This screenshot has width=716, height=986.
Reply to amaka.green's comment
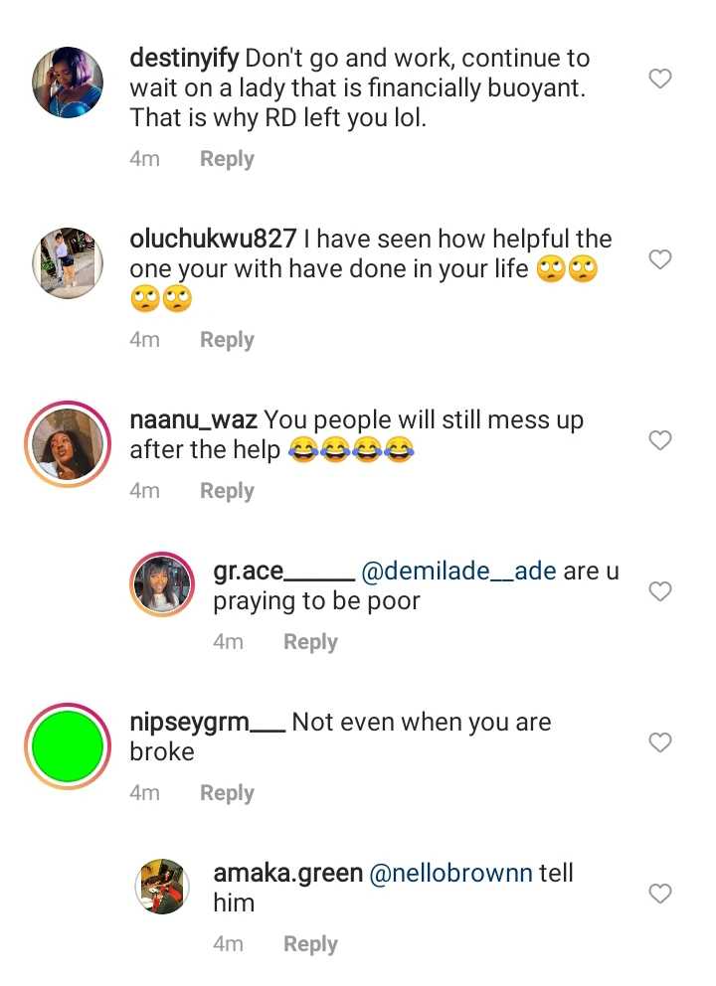[x=310, y=943]
